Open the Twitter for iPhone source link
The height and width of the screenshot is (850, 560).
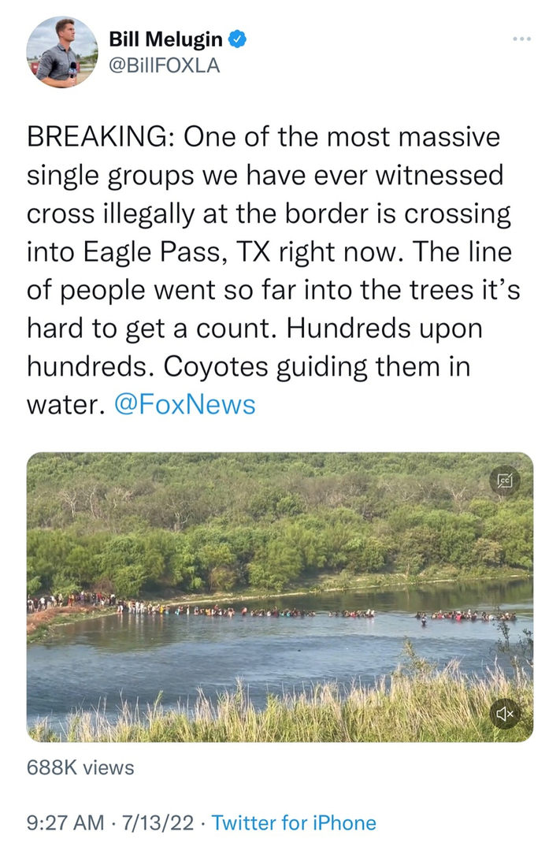coord(294,823)
